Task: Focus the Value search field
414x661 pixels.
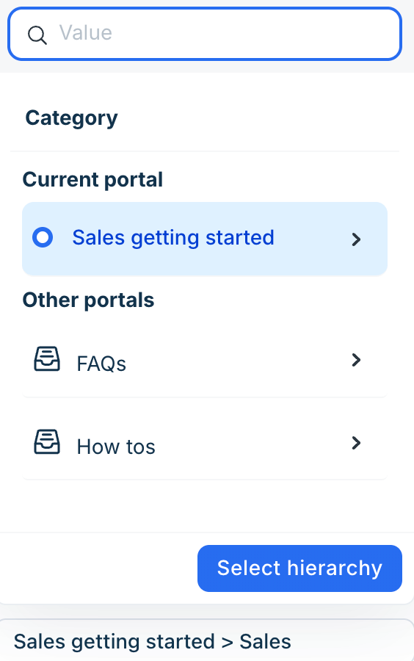Action: point(205,34)
